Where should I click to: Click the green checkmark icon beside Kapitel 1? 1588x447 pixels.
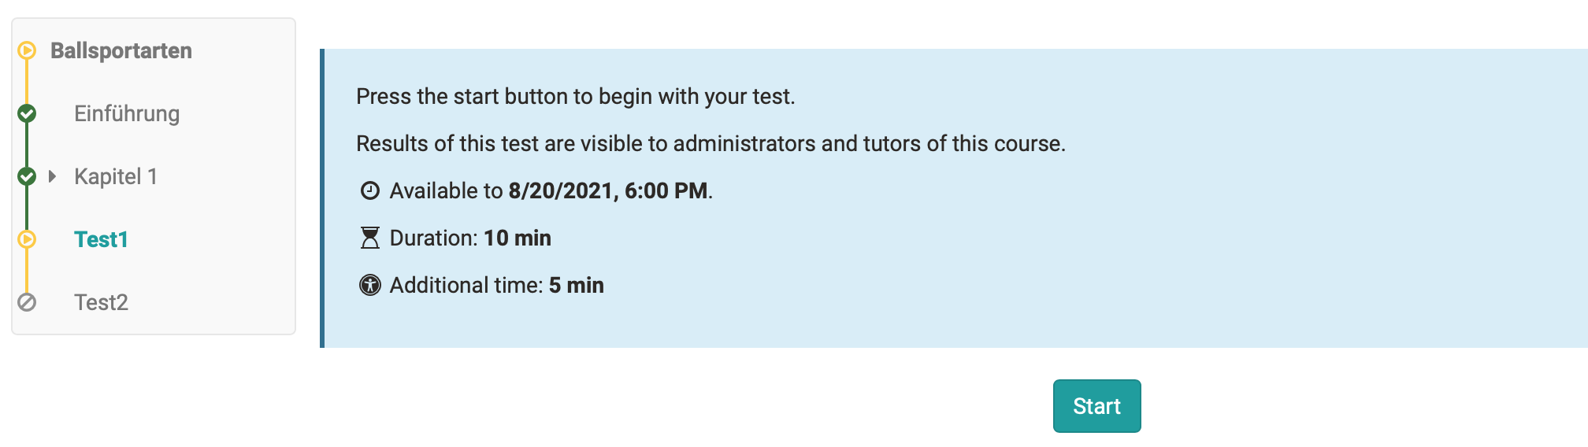(x=27, y=176)
